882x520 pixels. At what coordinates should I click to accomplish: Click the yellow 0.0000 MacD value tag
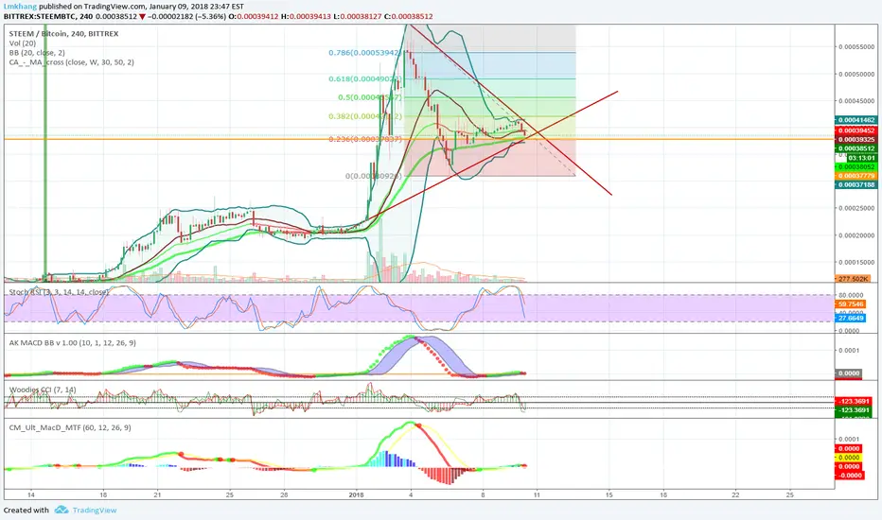tap(849, 458)
